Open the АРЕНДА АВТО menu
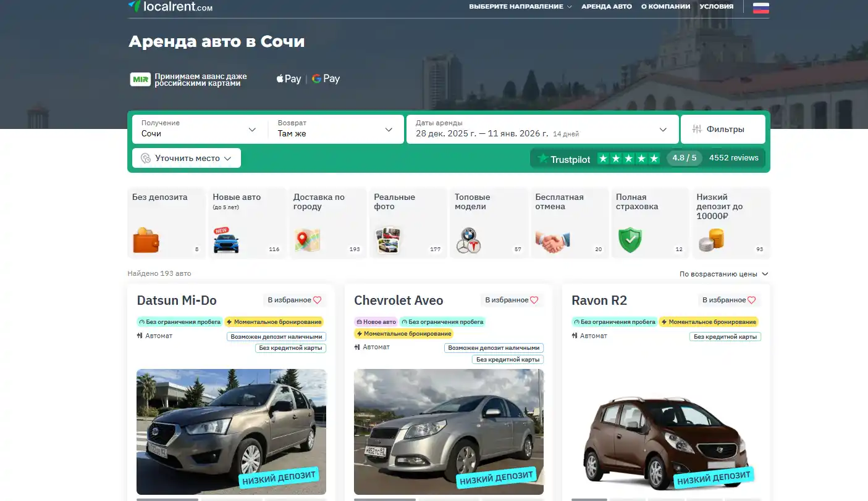 coord(606,7)
